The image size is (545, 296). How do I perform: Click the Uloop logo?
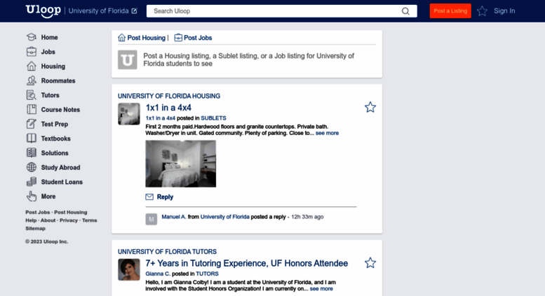click(x=43, y=10)
